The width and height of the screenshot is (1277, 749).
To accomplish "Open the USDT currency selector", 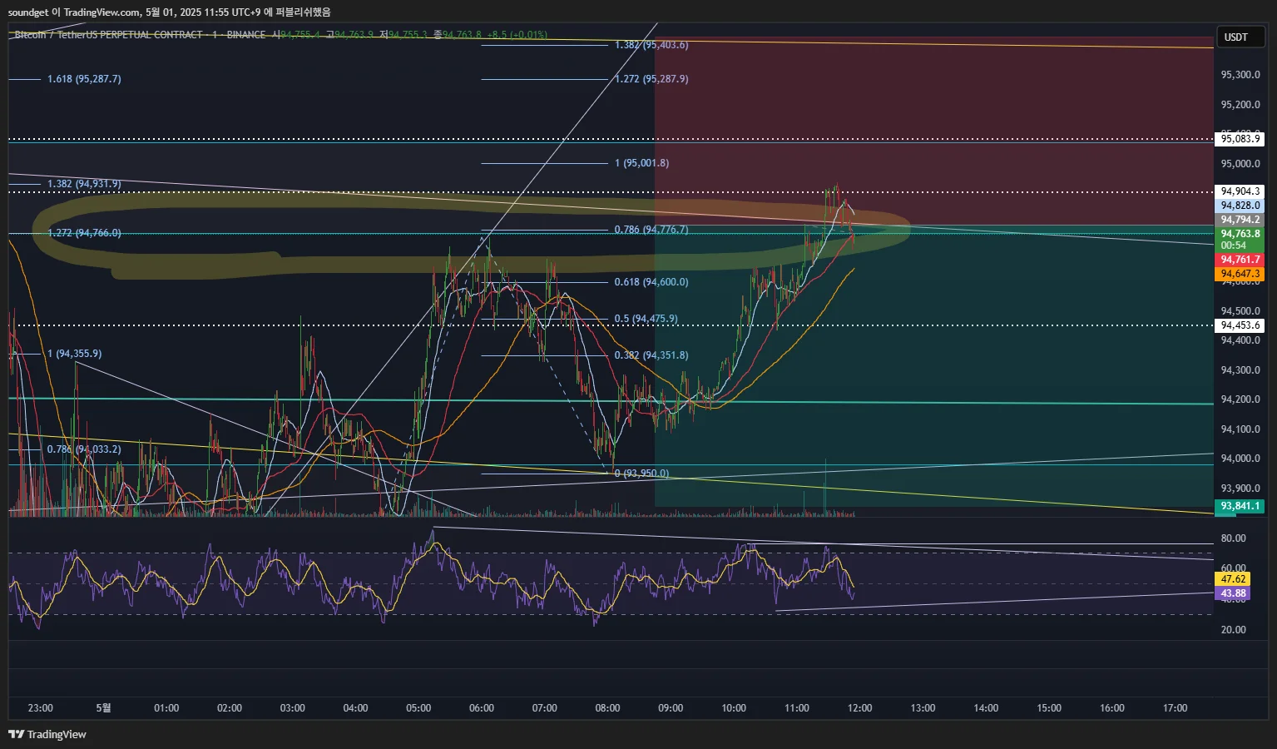I will pos(1236,37).
